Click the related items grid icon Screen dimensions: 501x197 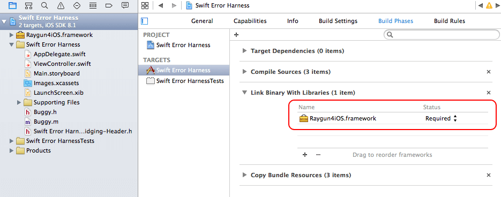coord(145,5)
